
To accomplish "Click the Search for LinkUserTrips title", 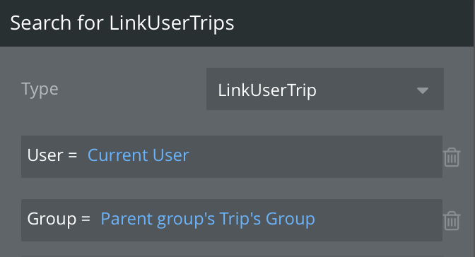I will 122,23.
